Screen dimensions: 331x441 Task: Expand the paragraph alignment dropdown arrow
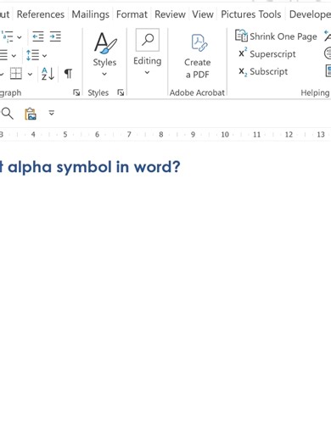14,56
